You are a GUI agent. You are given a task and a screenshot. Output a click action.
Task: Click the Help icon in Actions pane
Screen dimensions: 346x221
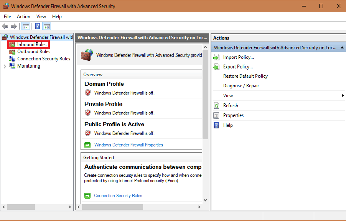click(x=216, y=125)
